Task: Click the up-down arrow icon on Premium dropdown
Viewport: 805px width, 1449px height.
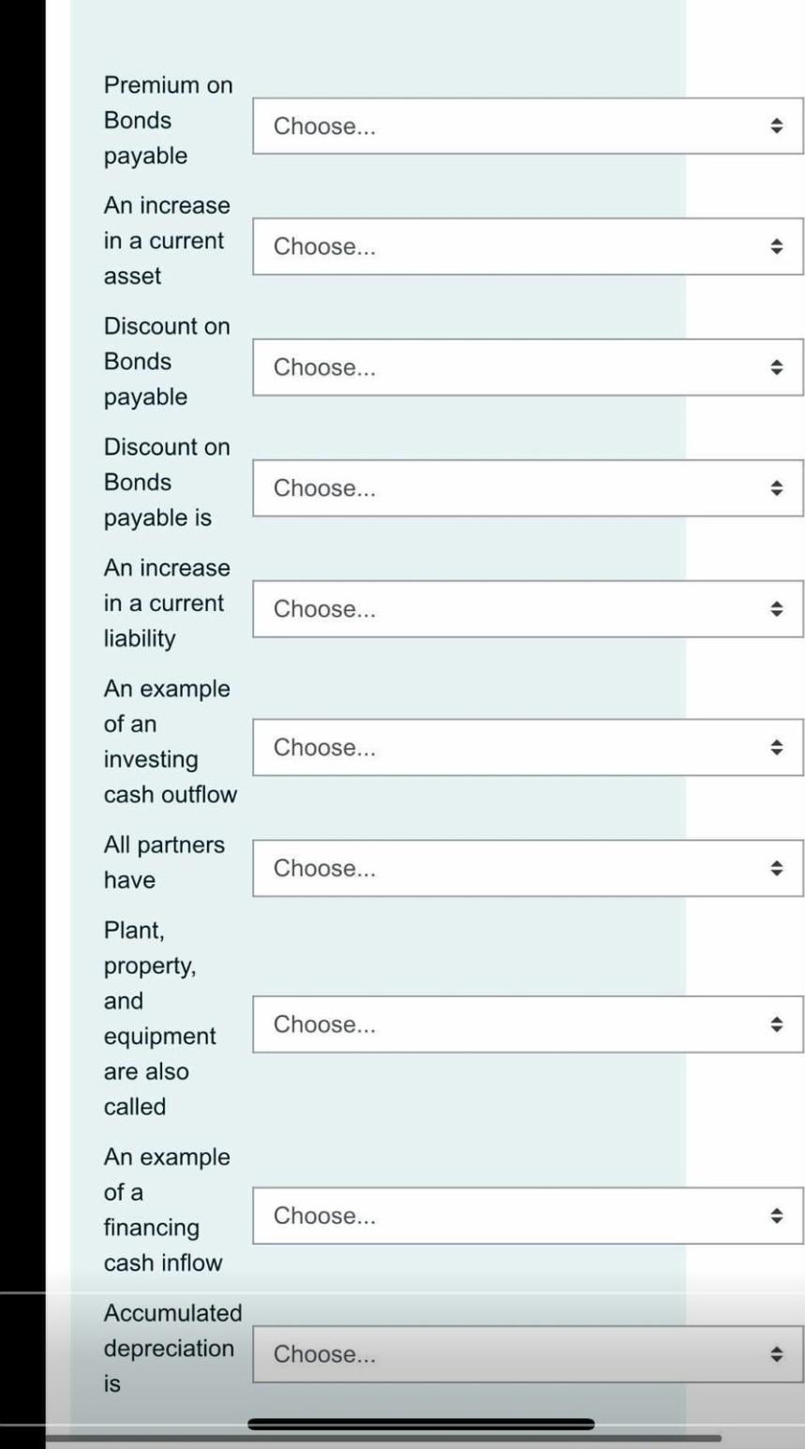Action: coord(777,126)
